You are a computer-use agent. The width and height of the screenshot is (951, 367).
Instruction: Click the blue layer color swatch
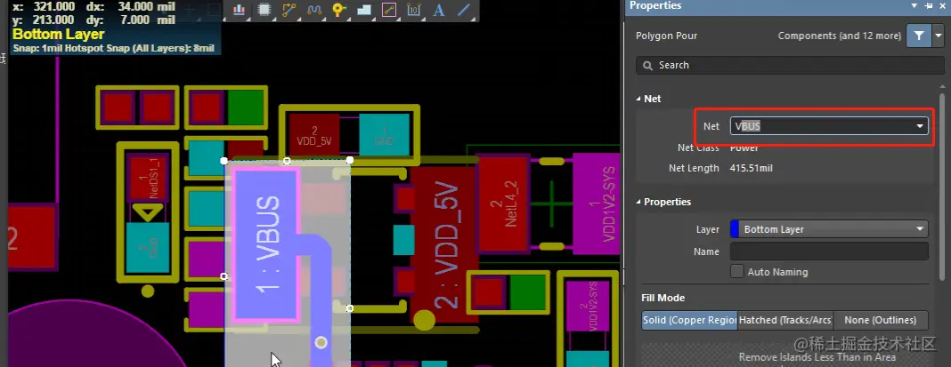(735, 229)
